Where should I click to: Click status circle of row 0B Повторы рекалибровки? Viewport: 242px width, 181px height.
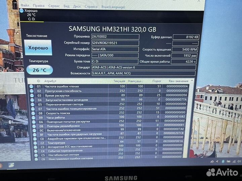click(x=34, y=126)
